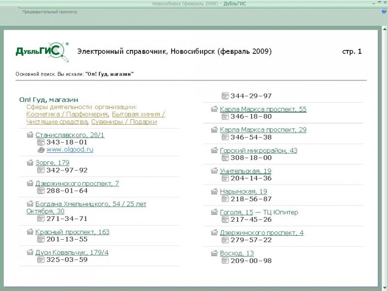Open the Гоголя, 15 address link
388x291 pixels.
tap(236, 212)
